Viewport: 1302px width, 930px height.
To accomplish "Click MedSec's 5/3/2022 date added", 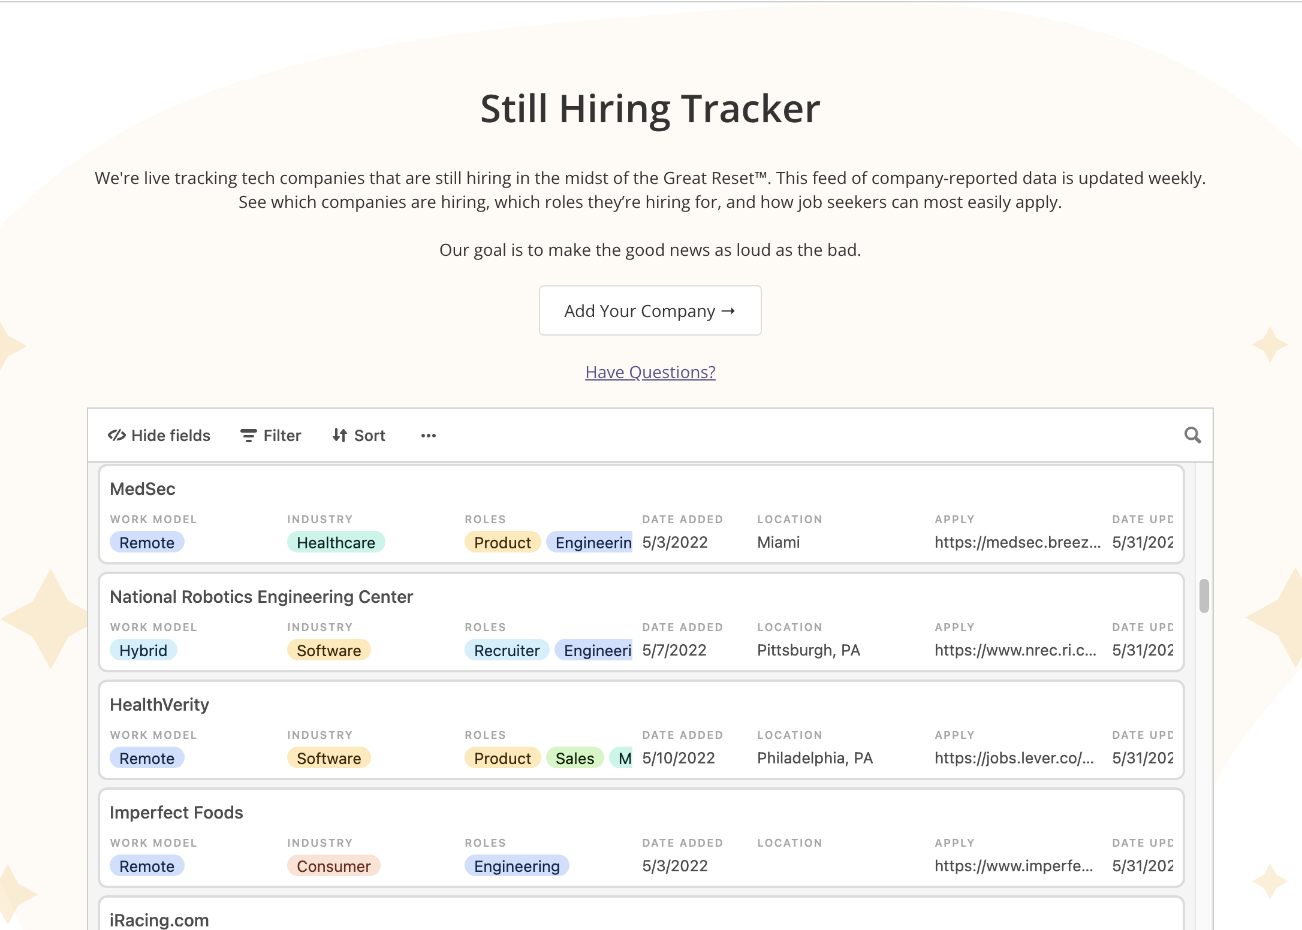I will tap(675, 542).
